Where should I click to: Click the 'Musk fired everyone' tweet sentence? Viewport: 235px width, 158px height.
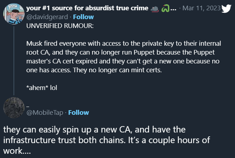coord(123,53)
